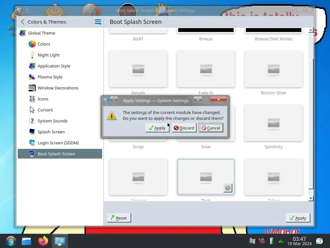
Task: Click the dialog's window menu icon
Action: click(106, 99)
